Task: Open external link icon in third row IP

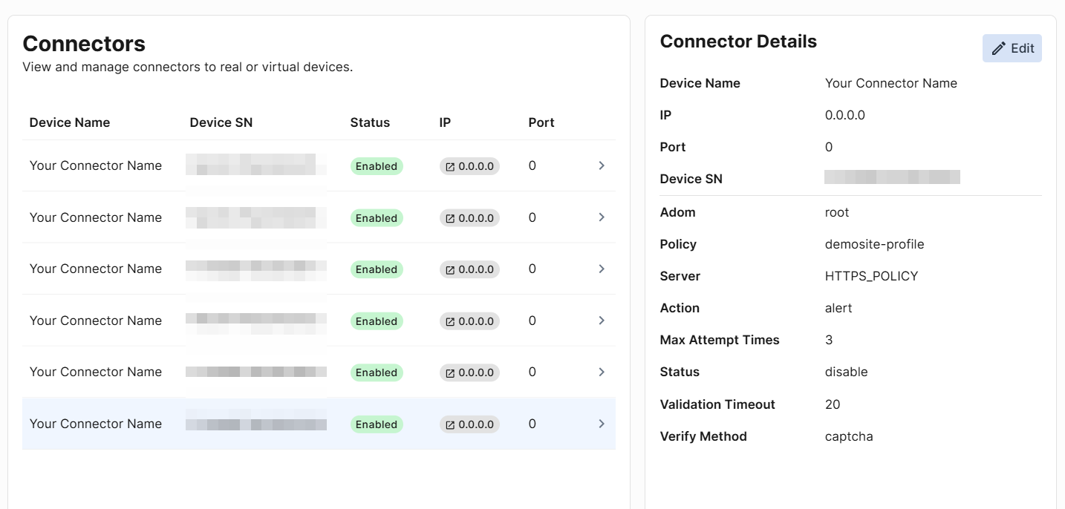Action: point(450,269)
